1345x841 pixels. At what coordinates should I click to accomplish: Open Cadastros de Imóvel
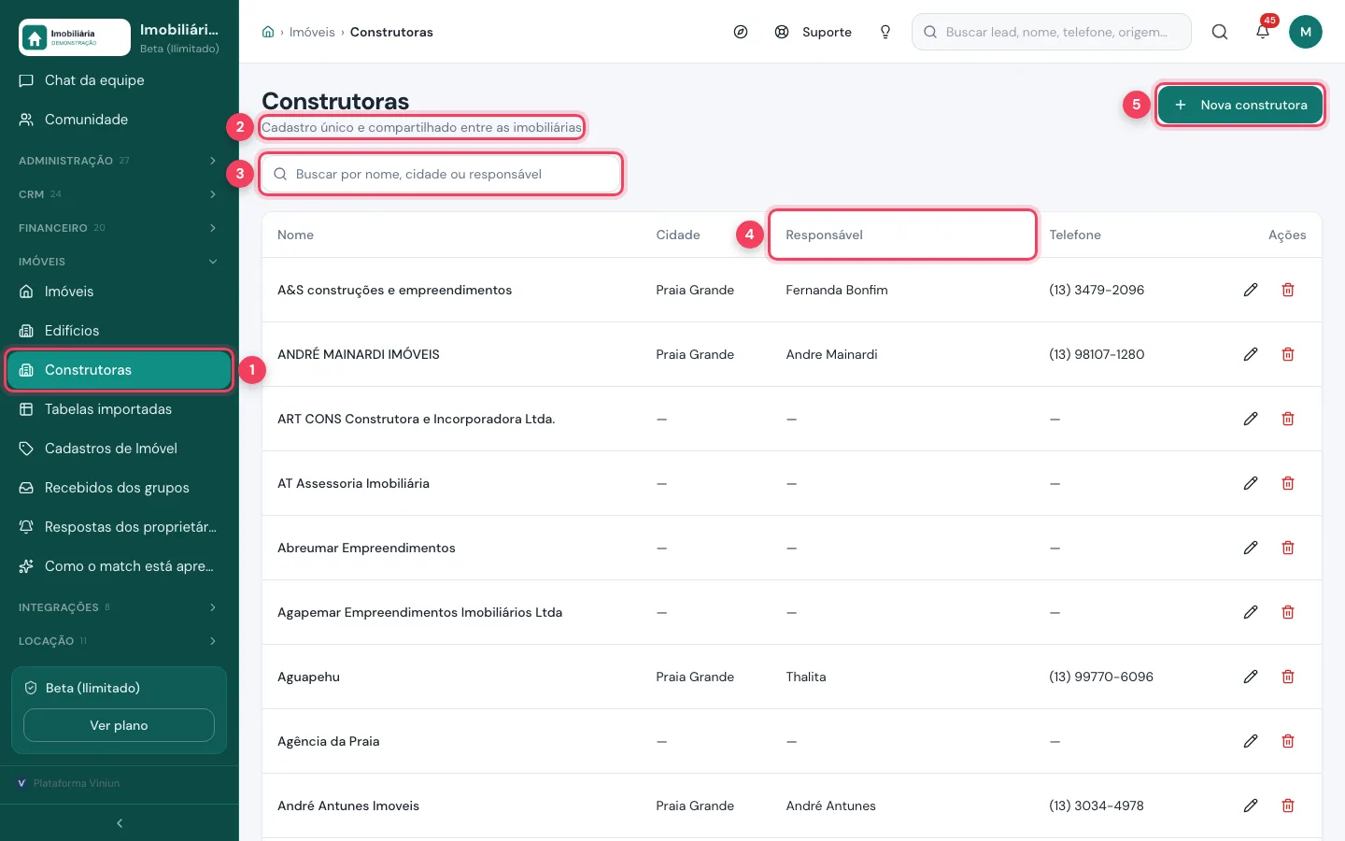120,449
